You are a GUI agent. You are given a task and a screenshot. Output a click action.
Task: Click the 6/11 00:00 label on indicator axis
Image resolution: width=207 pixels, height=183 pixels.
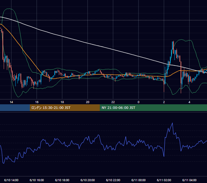pos(139,180)
